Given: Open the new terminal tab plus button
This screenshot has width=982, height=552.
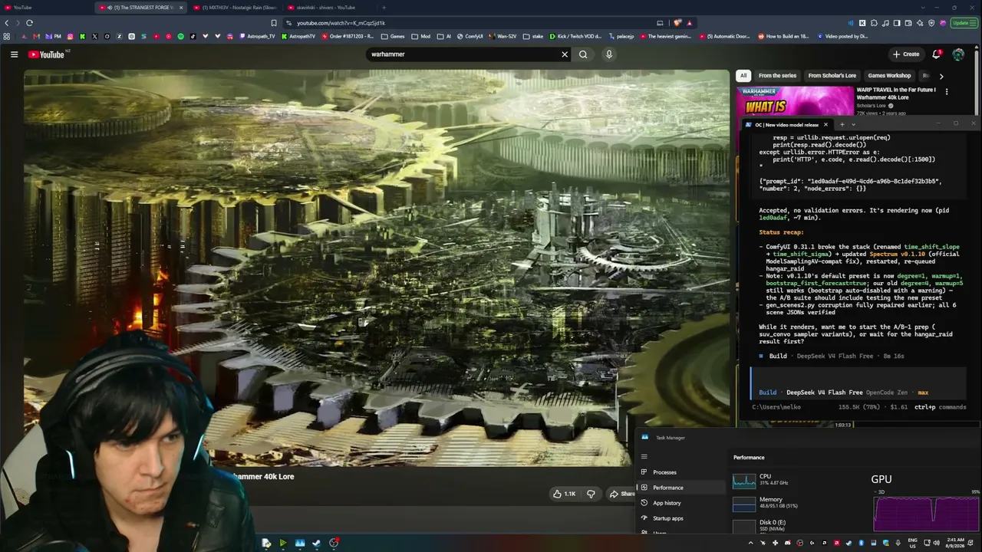Looking at the screenshot, I should point(842,124).
